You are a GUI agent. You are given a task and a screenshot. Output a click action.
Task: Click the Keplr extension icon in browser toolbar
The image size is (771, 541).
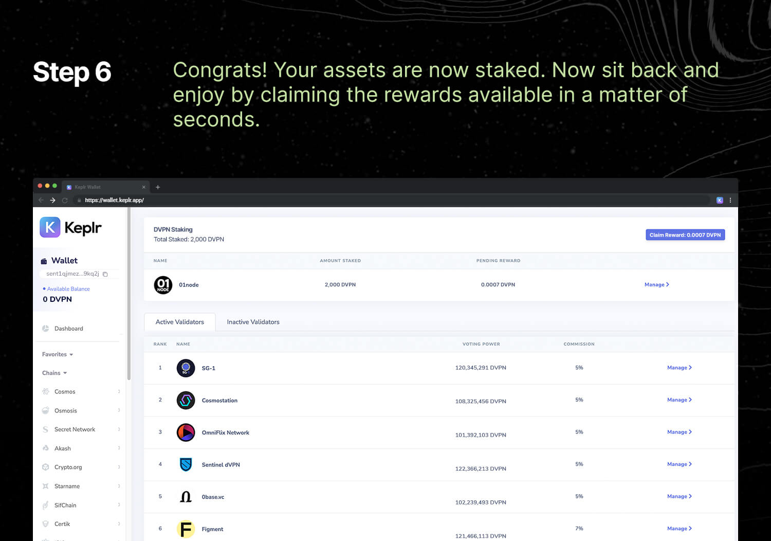click(720, 200)
